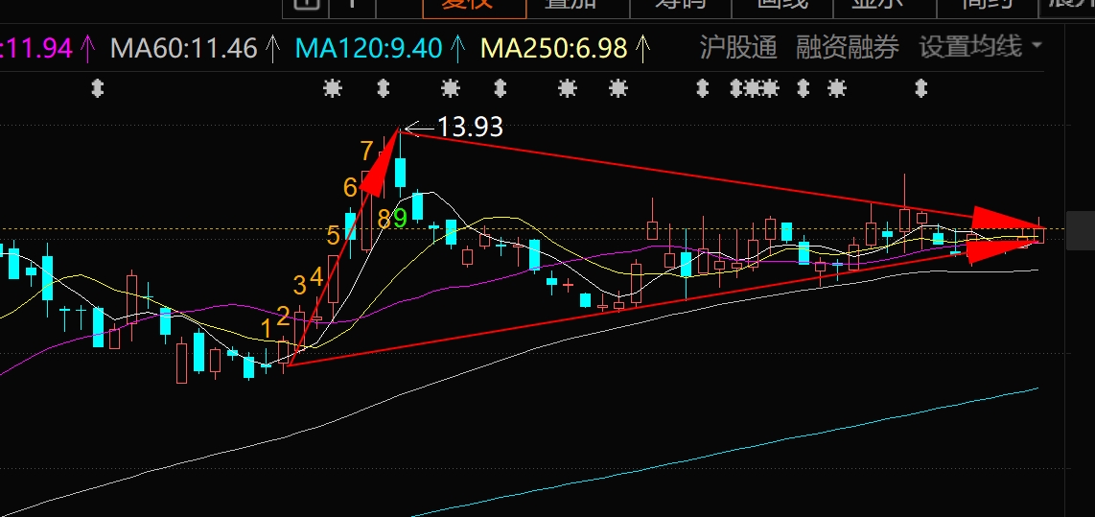Open the last event marker on the right

921,89
